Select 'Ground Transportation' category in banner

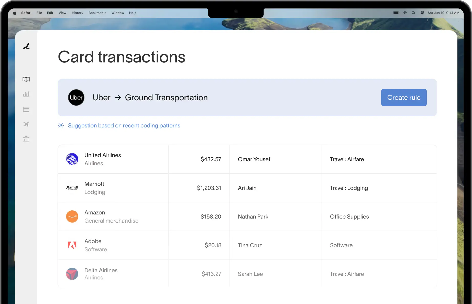[166, 97]
